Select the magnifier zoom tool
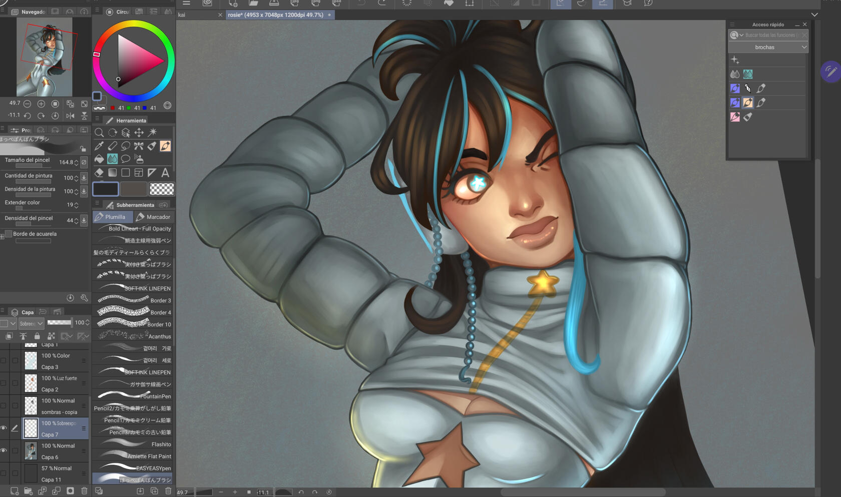Viewport: 841px width, 497px height. pos(99,133)
